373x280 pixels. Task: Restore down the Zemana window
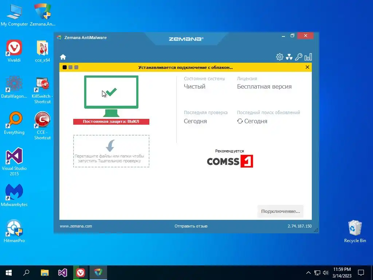292,36
